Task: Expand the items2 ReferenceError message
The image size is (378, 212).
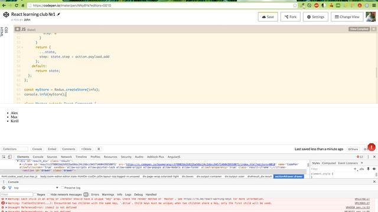Action: click(x=6, y=207)
